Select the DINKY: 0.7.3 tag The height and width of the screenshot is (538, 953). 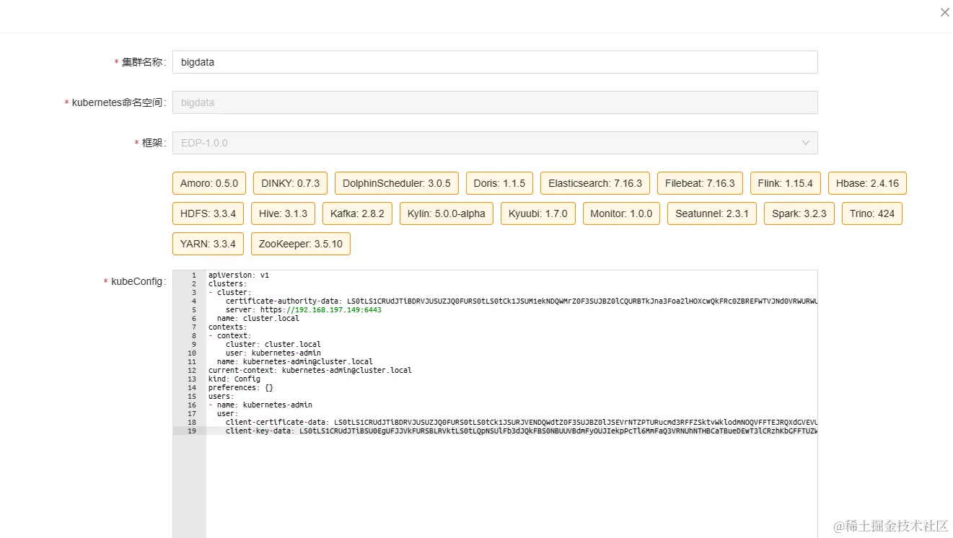[x=291, y=183]
